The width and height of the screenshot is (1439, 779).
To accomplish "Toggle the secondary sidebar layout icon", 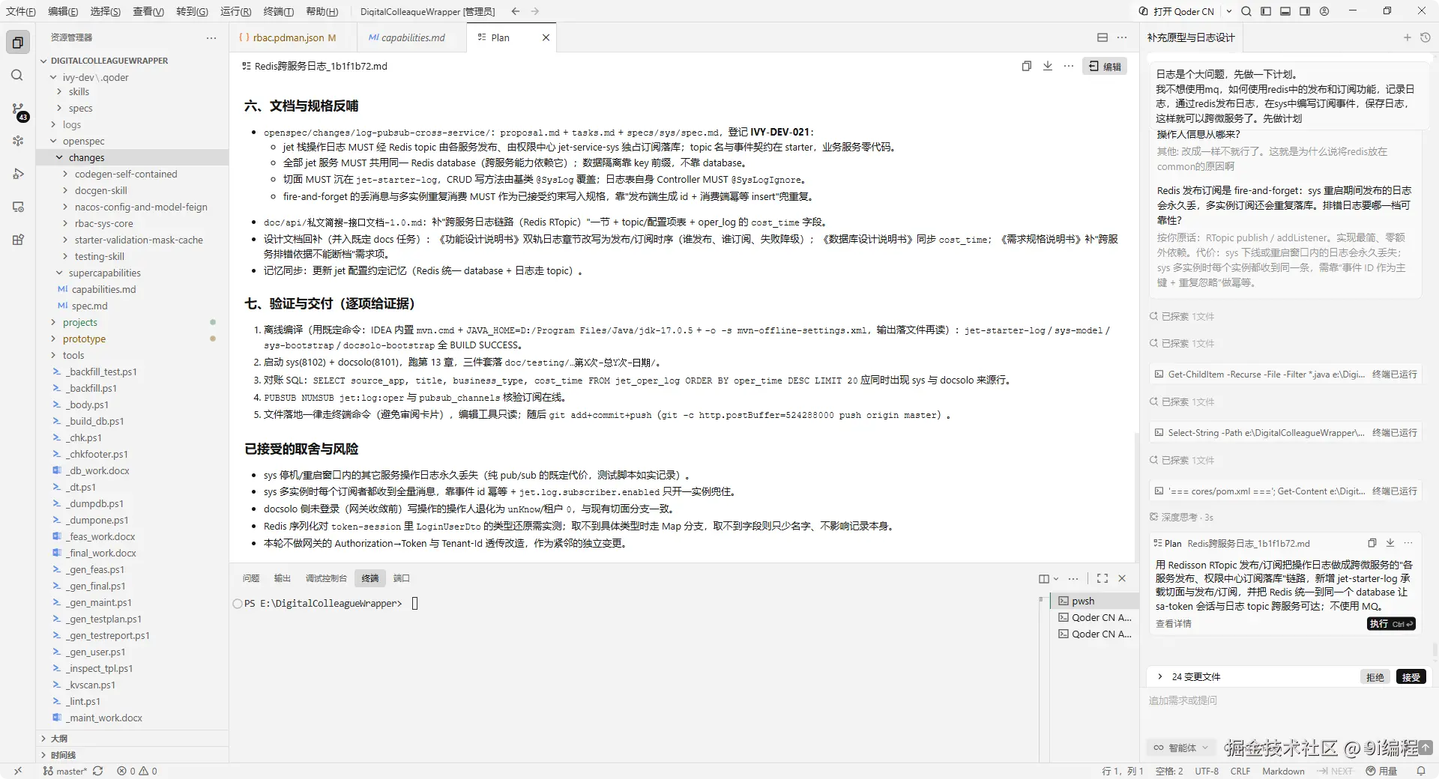I will [1305, 11].
